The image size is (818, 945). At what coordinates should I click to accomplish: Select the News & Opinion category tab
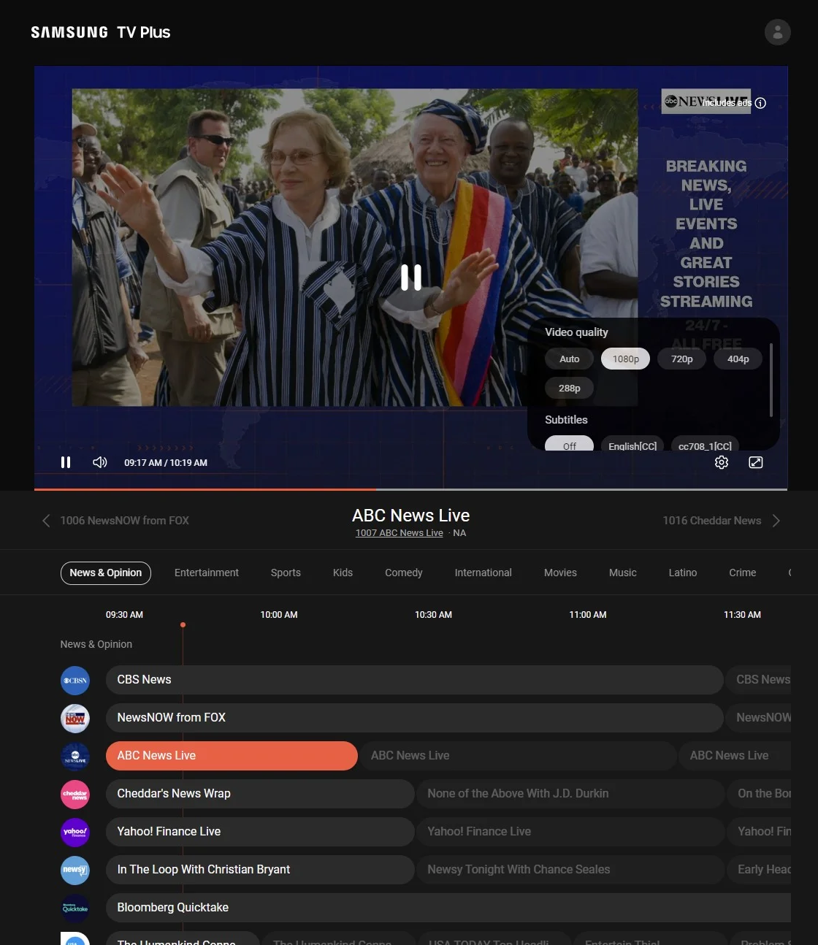(x=106, y=573)
